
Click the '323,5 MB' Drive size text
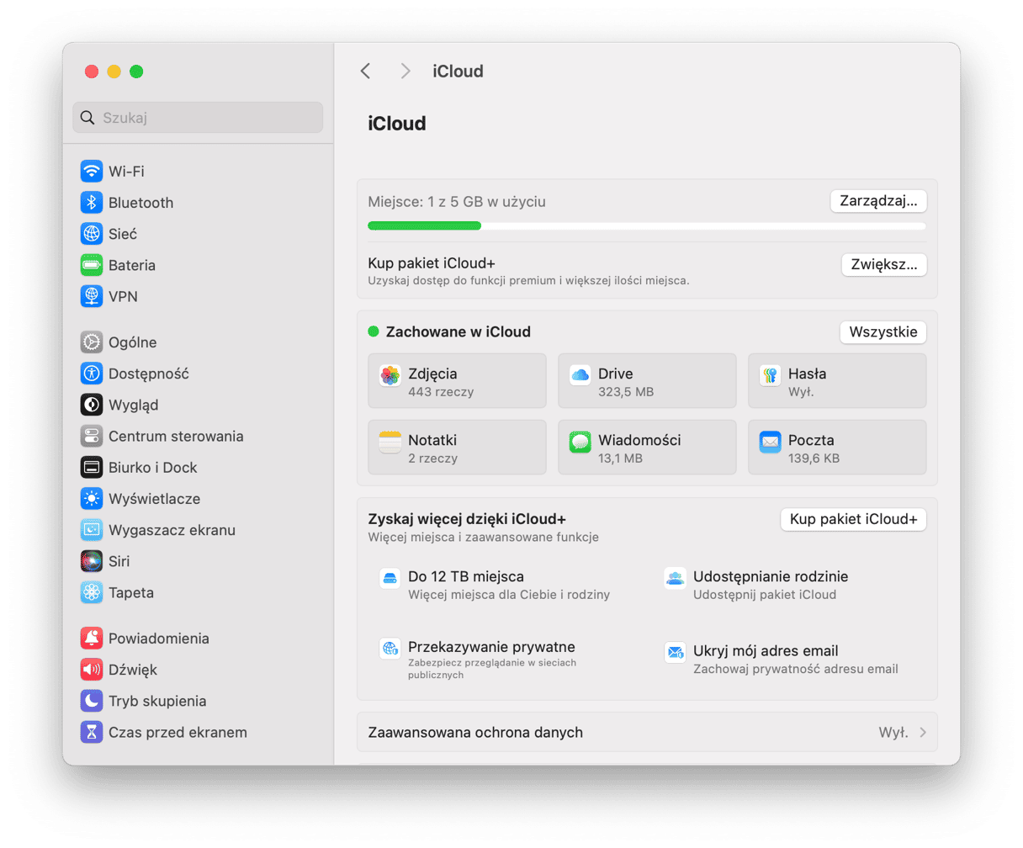(x=626, y=392)
